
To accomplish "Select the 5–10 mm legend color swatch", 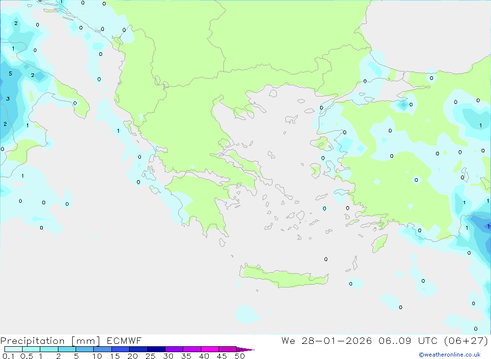I will tap(85, 349).
